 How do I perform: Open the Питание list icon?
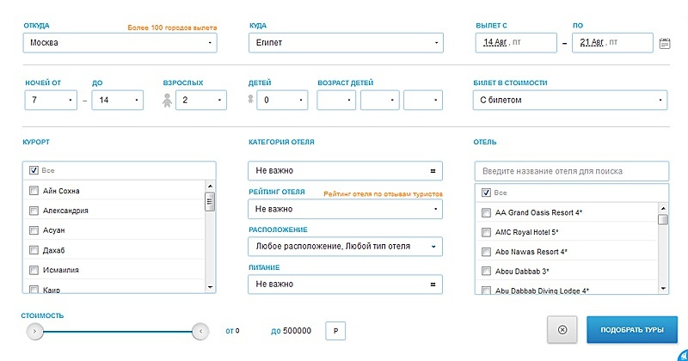pyautogui.click(x=433, y=285)
